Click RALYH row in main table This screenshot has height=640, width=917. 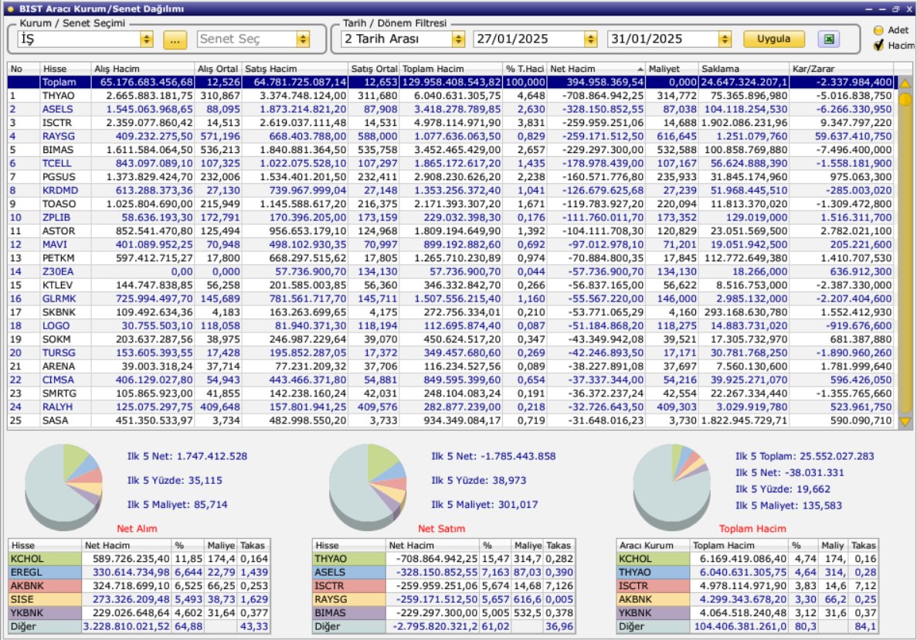tap(450, 407)
